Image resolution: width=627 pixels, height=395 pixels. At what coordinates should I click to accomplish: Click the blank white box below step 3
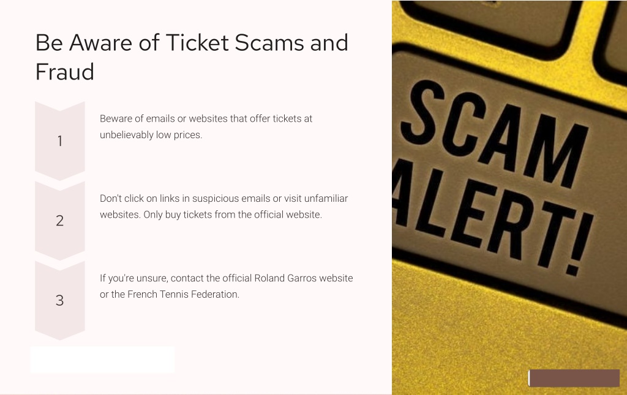coord(102,360)
